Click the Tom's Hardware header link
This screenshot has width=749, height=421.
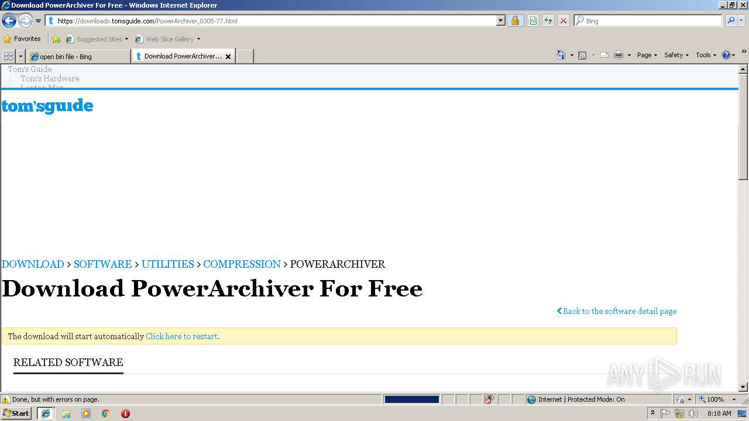pyautogui.click(x=50, y=78)
